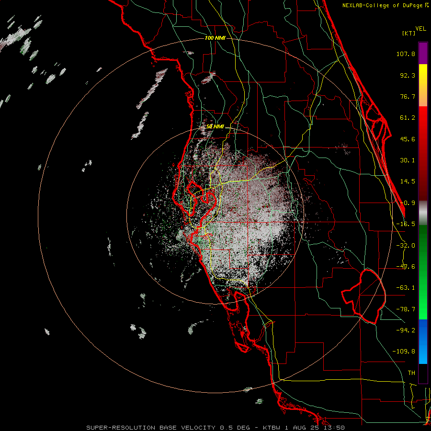Viewport: 431px width, 431px height.
Task: Select the 14.5 velocity scale value
Action: 408,181
